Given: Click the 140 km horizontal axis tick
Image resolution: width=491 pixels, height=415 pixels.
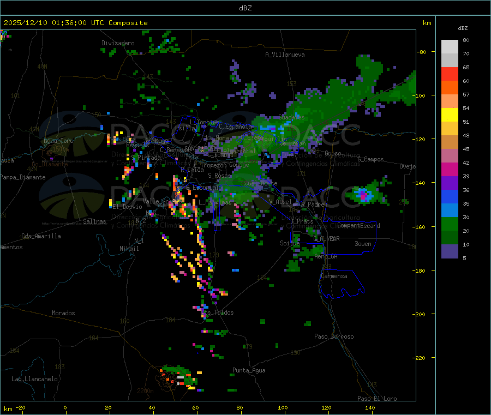Looking at the screenshot, I should point(370,408).
